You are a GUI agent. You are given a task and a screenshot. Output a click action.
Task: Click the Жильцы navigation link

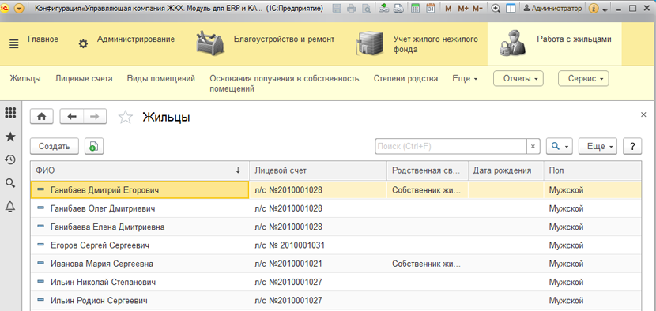pos(25,79)
